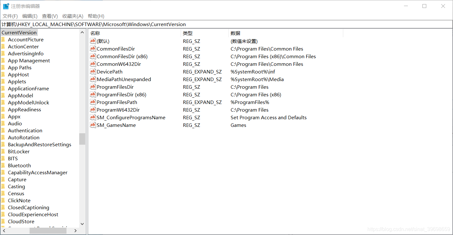Click the icon beside MediaPathUnexpanded
This screenshot has height=235, width=453.
(93, 79)
